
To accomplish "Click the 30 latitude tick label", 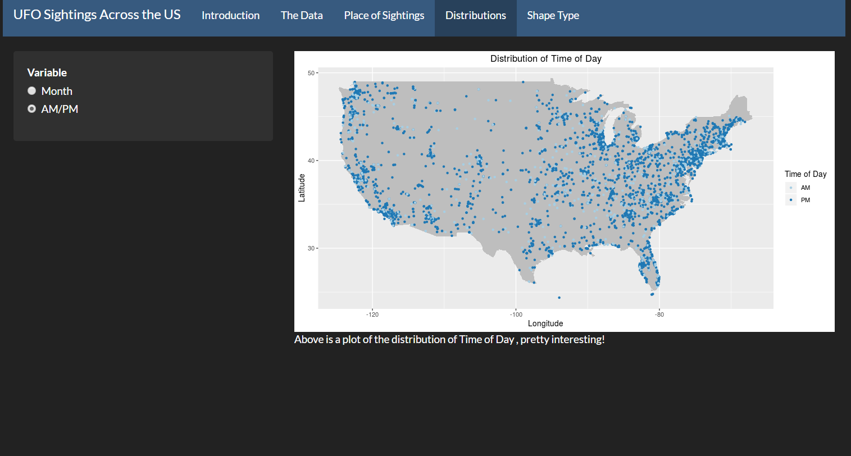I will [311, 248].
